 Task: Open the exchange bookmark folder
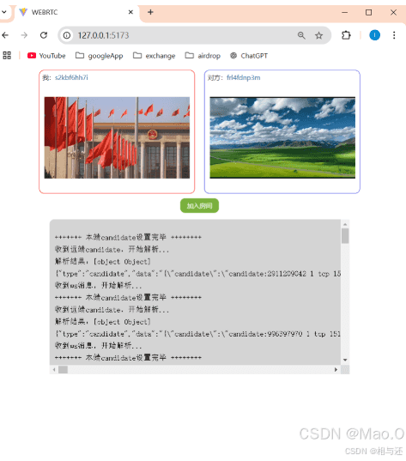click(154, 56)
